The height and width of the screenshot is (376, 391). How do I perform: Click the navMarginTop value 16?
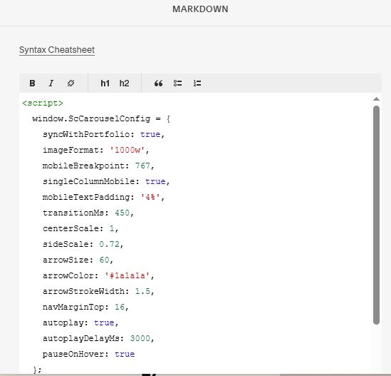(120, 307)
